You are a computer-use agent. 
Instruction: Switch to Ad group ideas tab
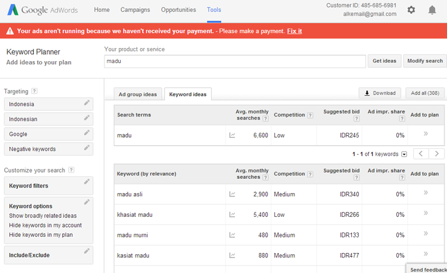138,94
